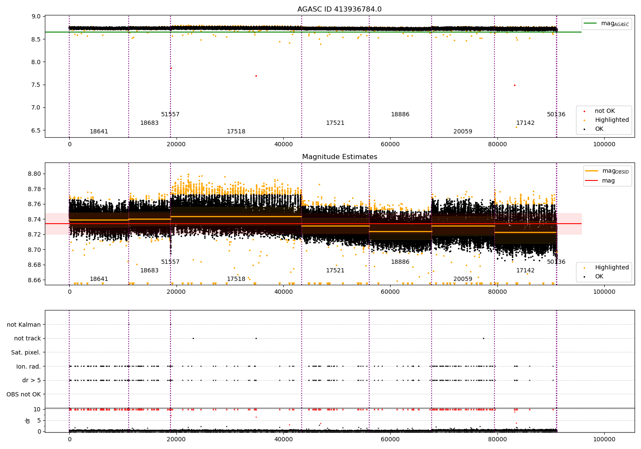
Task: Click obsid 20059 in the Magnitude Estimates plot
Action: [x=463, y=279]
